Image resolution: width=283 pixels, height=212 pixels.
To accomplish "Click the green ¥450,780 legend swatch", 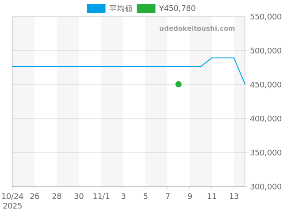I will (x=146, y=8).
